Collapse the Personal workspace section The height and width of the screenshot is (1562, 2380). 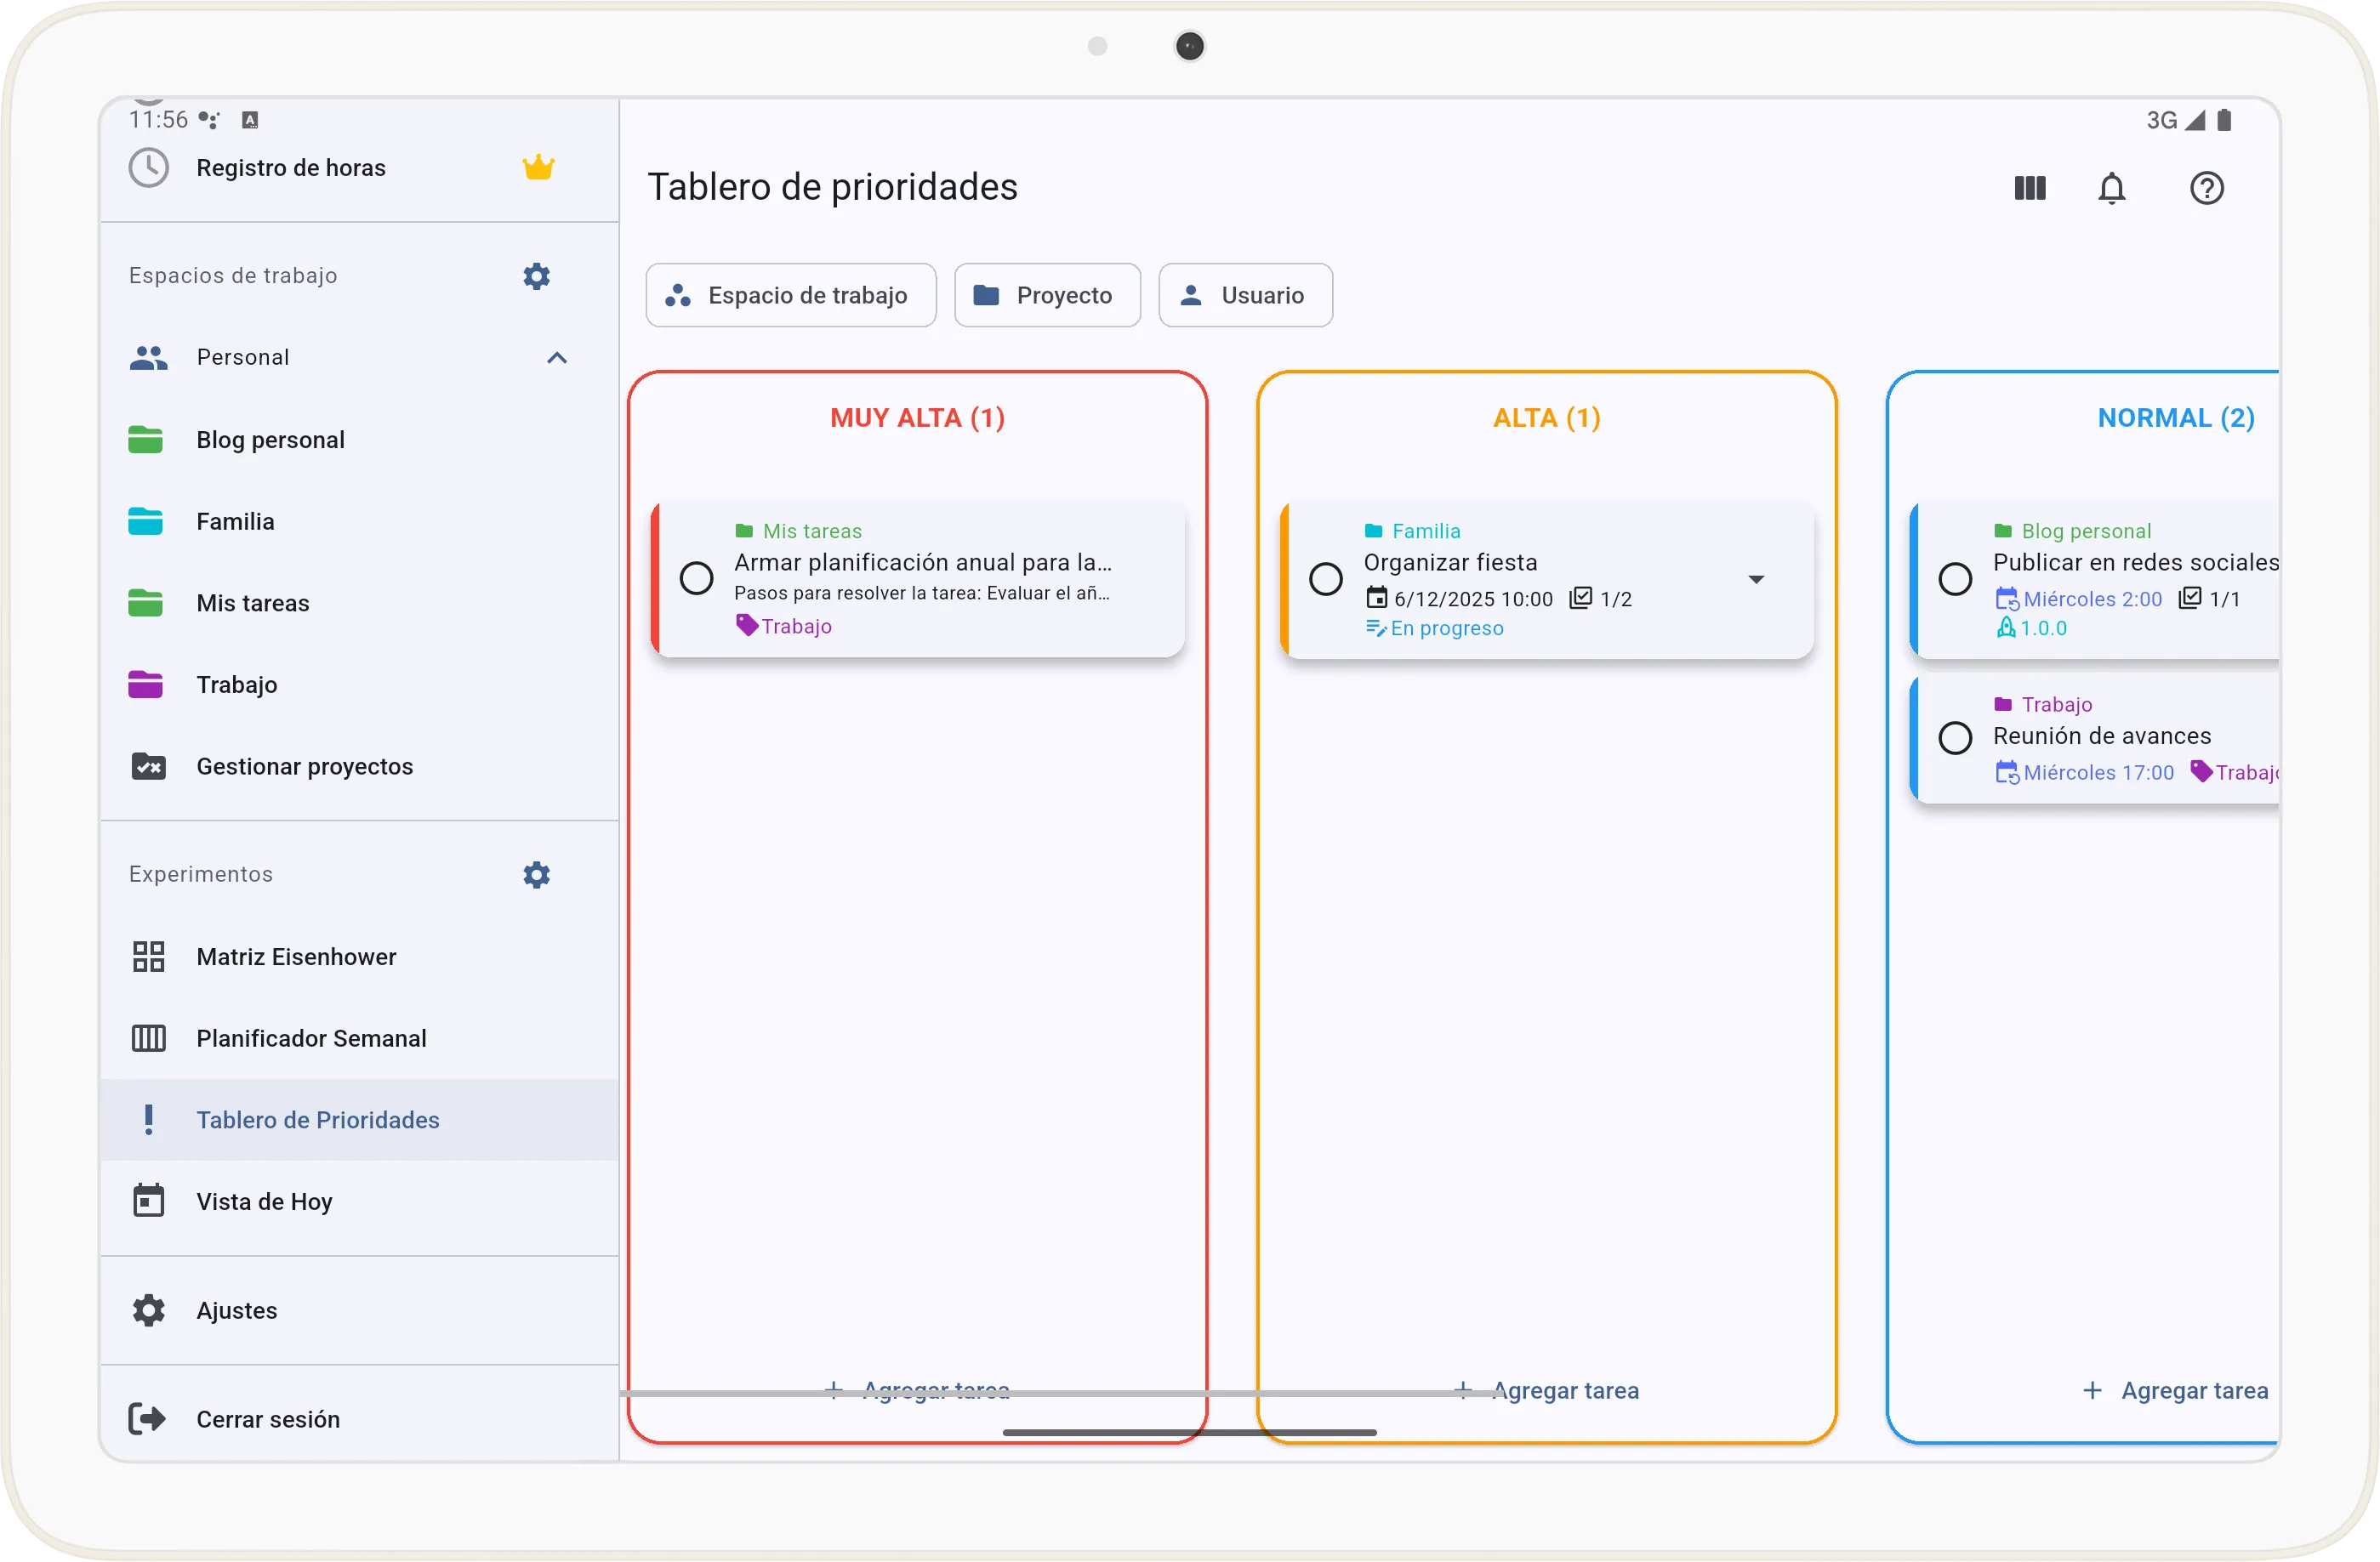point(556,357)
